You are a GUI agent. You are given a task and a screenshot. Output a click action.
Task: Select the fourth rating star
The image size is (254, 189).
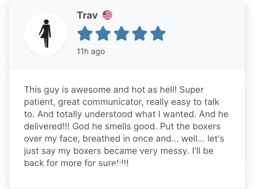pyautogui.click(x=140, y=33)
